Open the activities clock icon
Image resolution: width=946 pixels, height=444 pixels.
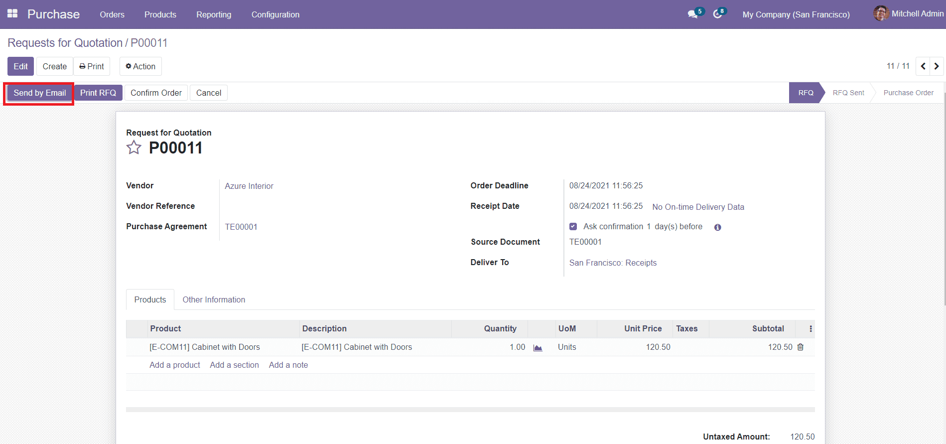click(717, 14)
